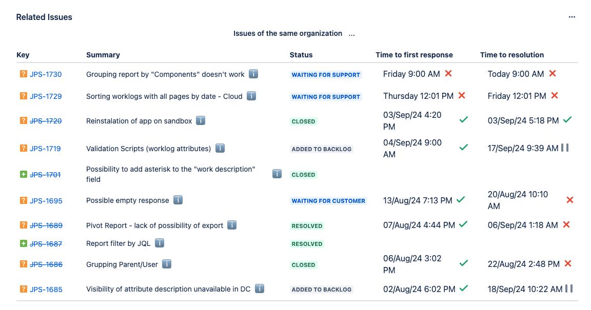The height and width of the screenshot is (310, 591).
Task: Open issue JPS-1695
Action: pos(46,200)
